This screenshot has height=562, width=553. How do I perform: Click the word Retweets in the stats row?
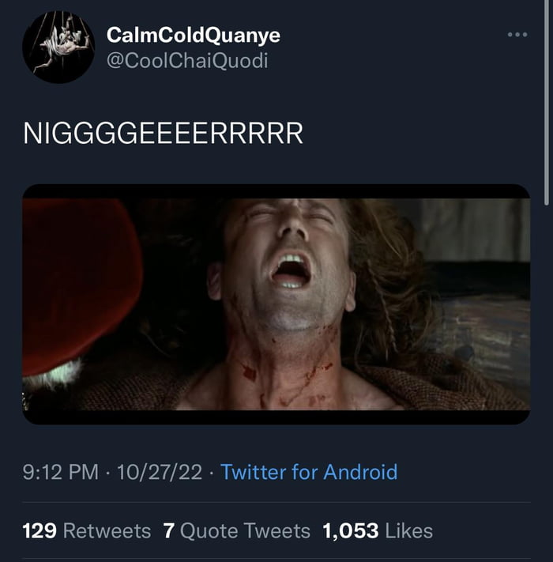coord(107,530)
